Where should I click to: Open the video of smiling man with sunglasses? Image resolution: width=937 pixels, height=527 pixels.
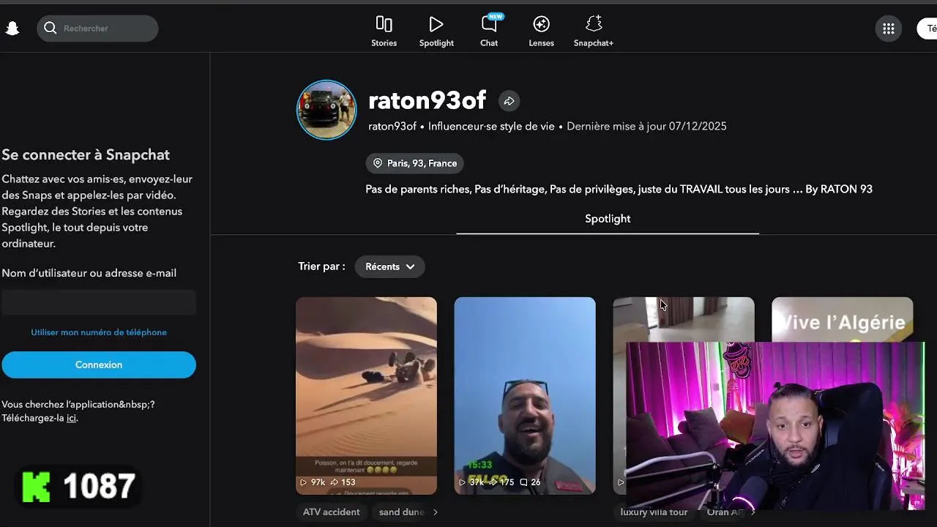(525, 395)
